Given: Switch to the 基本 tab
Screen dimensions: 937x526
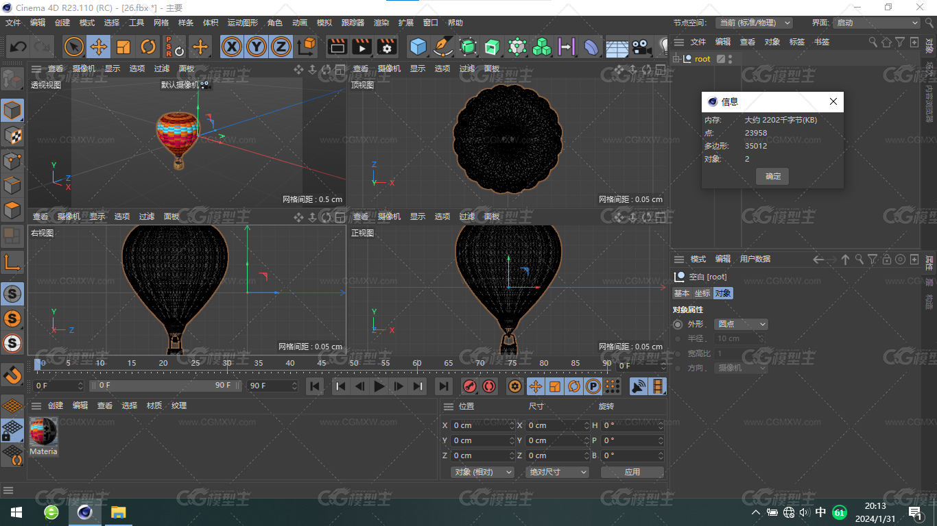Looking at the screenshot, I should pos(682,293).
